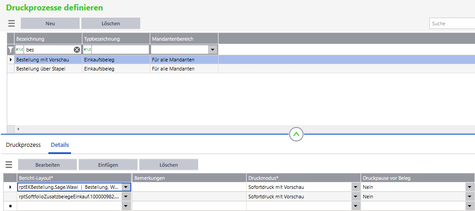Open the top hamburger menu icon
Viewport: 475px width, 211px height.
[x=12, y=23]
